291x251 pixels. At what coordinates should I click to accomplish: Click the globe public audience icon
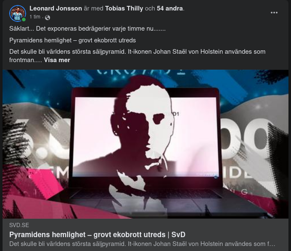click(48, 18)
